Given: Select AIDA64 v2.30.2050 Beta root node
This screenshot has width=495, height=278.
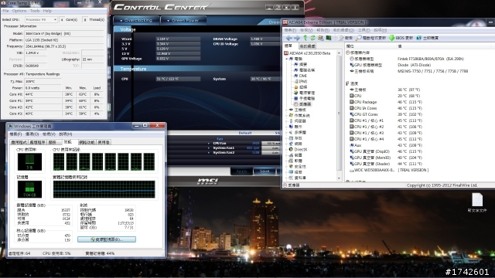Looking at the screenshot, I should [307, 53].
